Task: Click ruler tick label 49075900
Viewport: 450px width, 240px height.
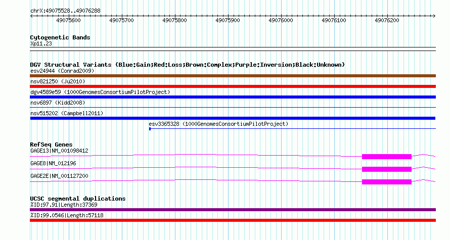Action: (228, 20)
